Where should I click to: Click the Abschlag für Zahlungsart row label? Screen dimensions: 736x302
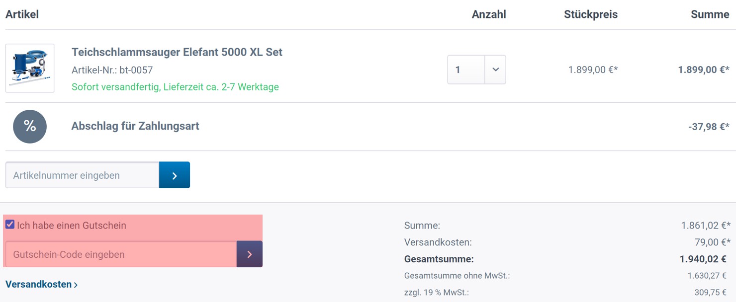[135, 126]
